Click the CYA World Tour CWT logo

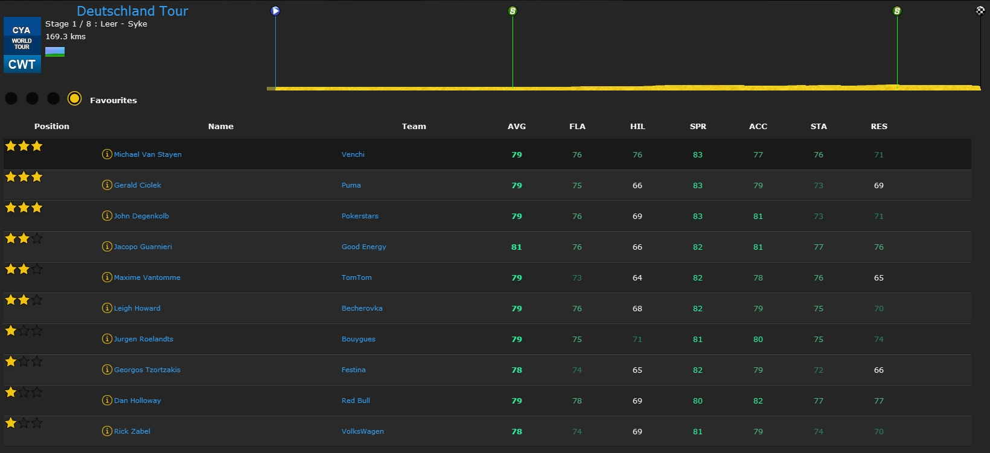pyautogui.click(x=22, y=45)
